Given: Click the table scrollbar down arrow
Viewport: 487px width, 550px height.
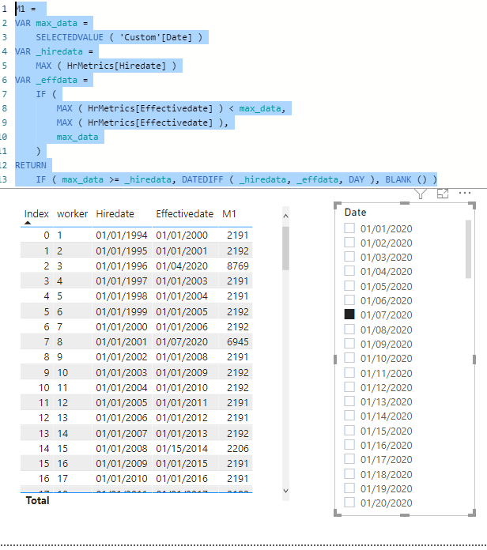Looking at the screenshot, I should click(285, 491).
